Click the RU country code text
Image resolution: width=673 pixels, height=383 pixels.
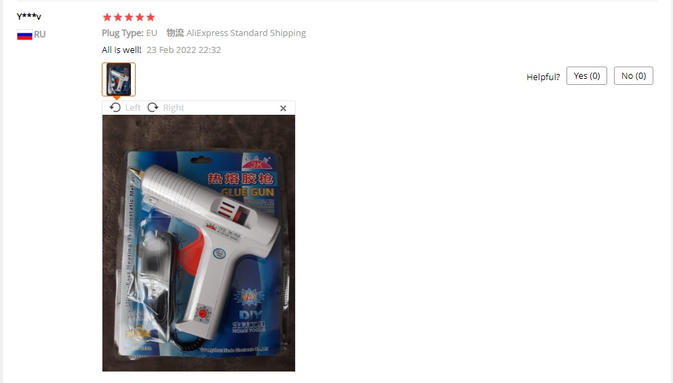click(x=39, y=35)
